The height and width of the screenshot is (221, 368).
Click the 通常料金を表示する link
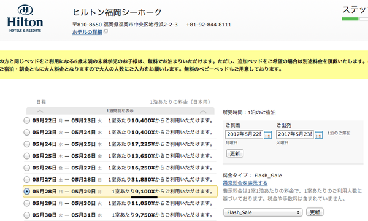click(x=245, y=183)
